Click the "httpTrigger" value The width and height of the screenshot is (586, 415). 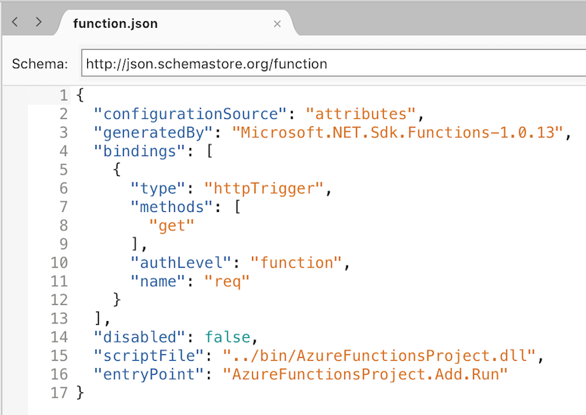(x=264, y=188)
